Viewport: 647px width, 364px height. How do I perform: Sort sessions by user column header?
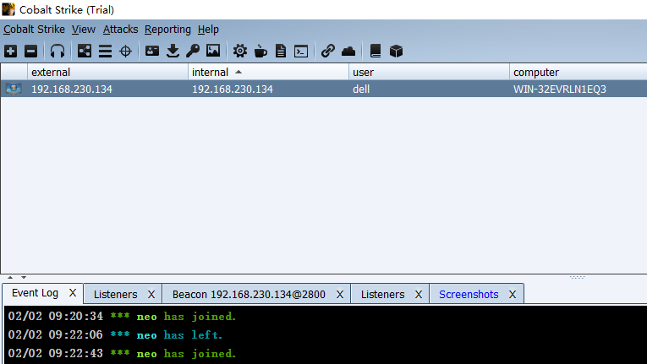429,72
